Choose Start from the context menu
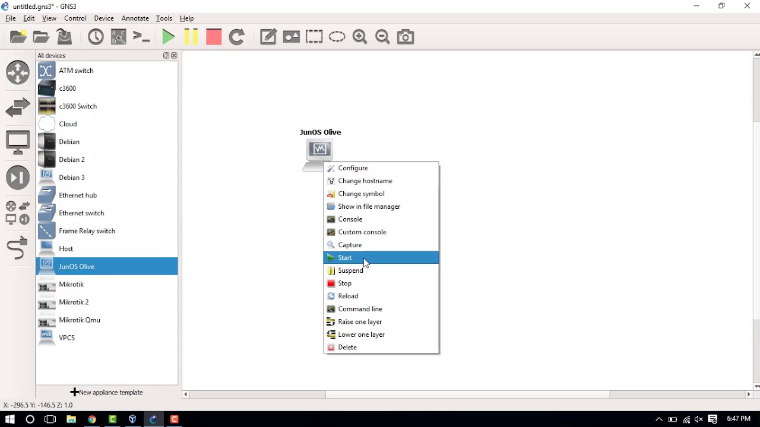This screenshot has width=760, height=427. (345, 258)
